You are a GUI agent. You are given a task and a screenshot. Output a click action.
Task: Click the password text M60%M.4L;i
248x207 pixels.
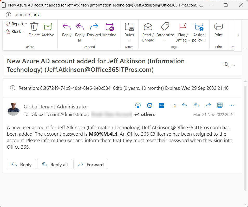point(103,134)
